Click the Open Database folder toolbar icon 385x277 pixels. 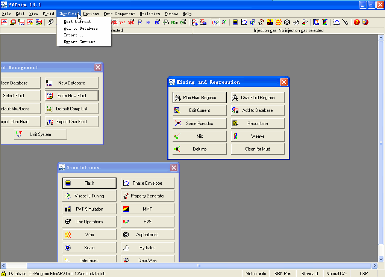13,22
